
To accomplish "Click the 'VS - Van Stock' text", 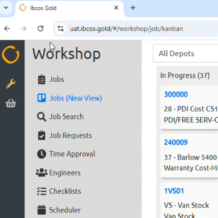I will (186, 205).
